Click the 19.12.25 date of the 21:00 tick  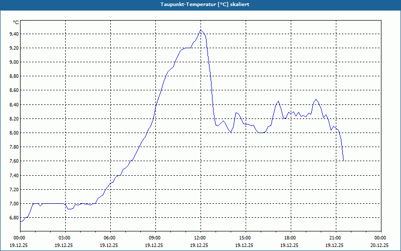coord(334,245)
